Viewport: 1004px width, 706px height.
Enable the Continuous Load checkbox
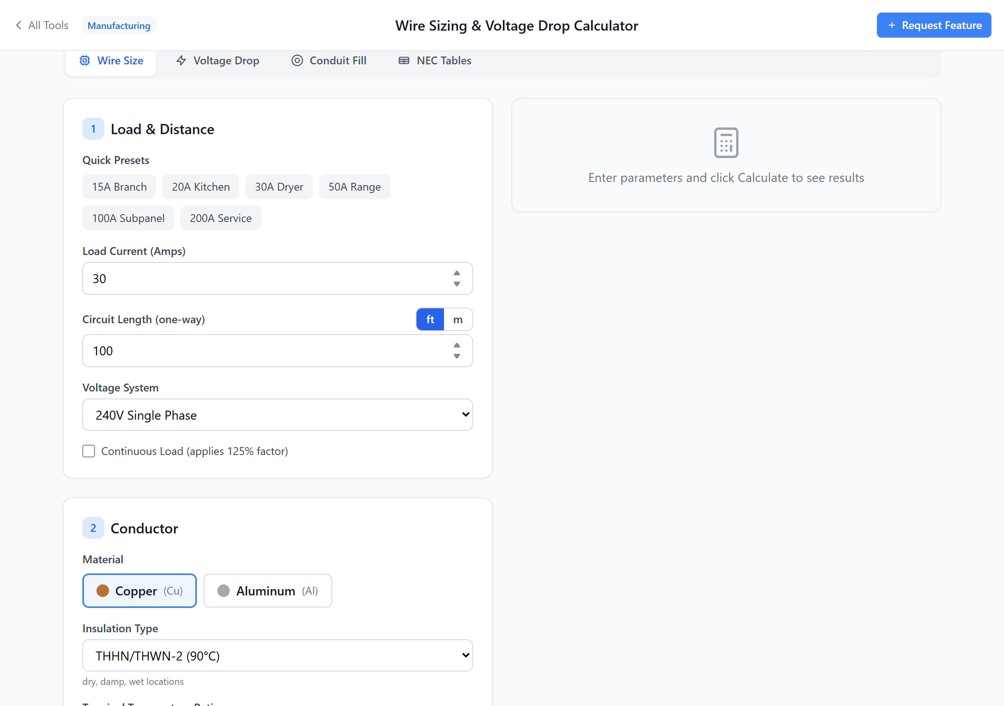click(x=89, y=451)
